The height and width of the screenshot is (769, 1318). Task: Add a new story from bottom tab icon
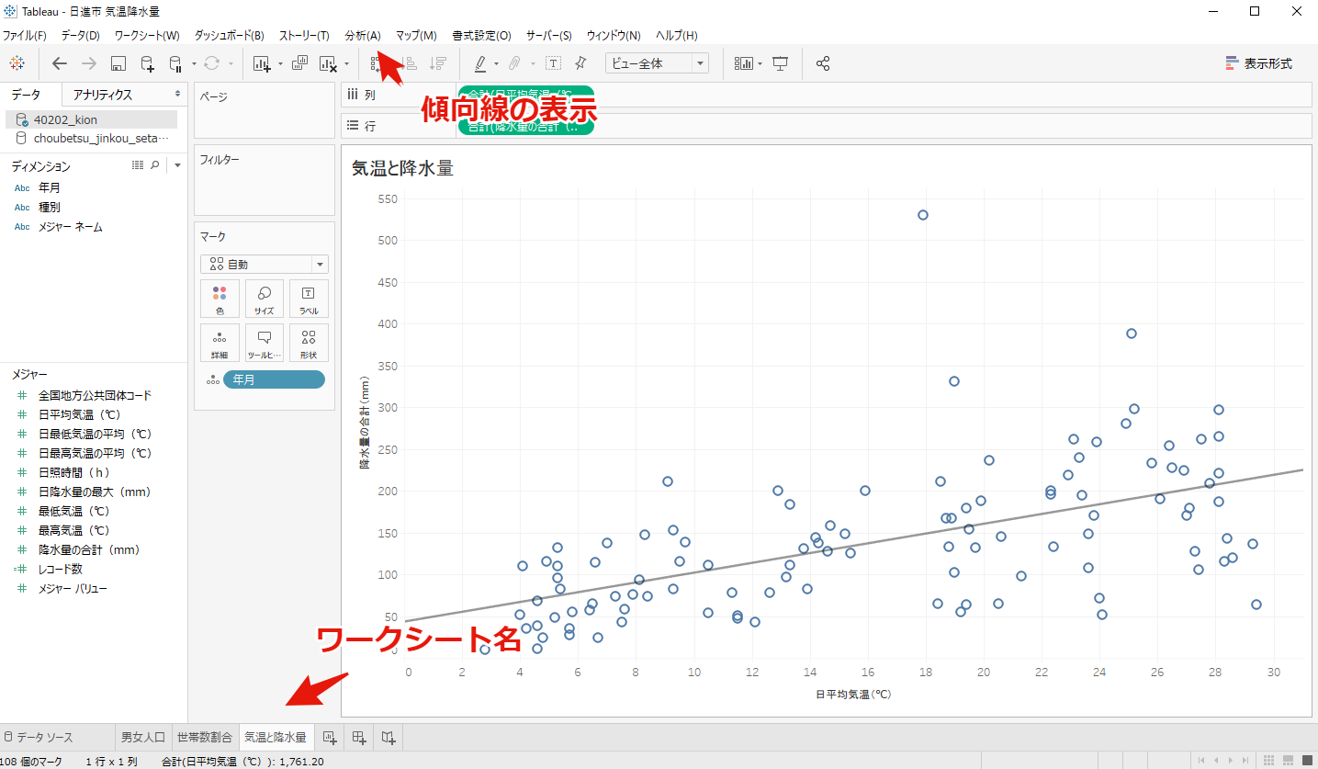tap(389, 737)
